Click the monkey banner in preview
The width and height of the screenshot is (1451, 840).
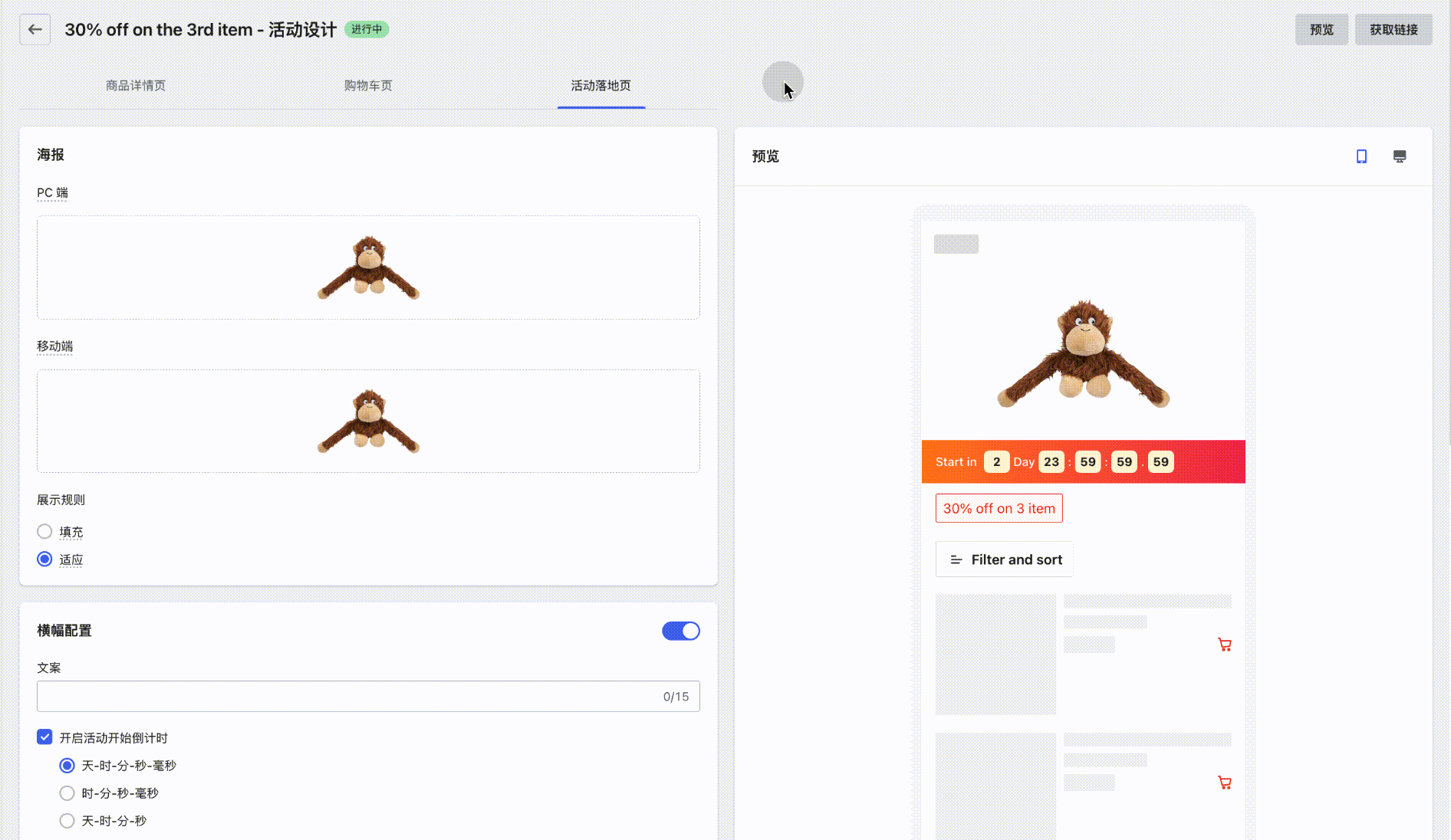1083,353
